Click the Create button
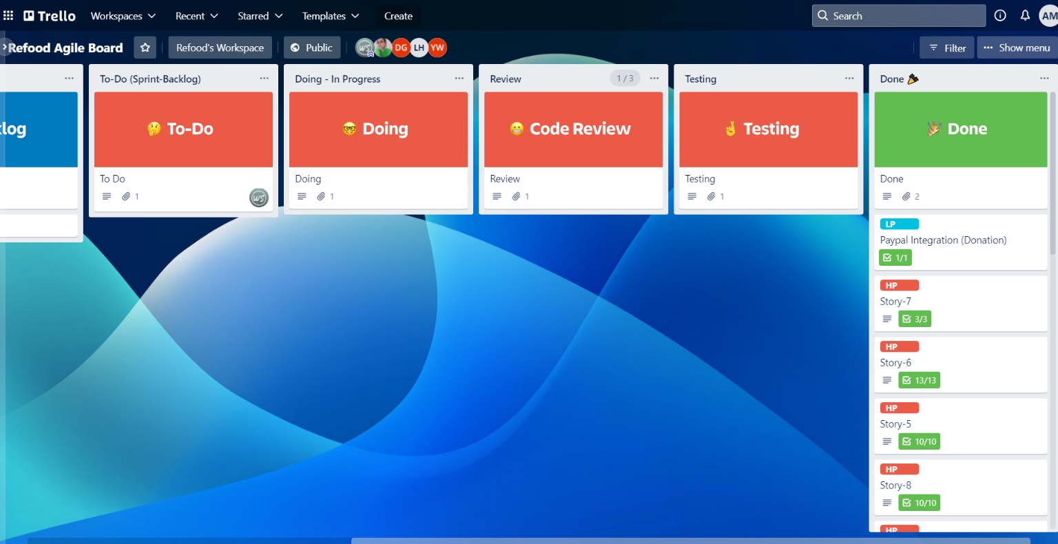Viewport: 1058px width, 544px height. 398,16
